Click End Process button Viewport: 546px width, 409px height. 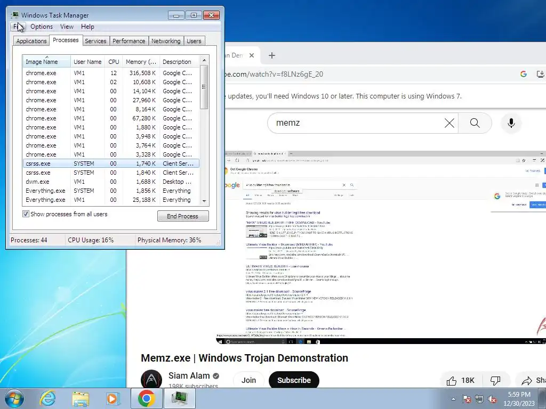(183, 216)
